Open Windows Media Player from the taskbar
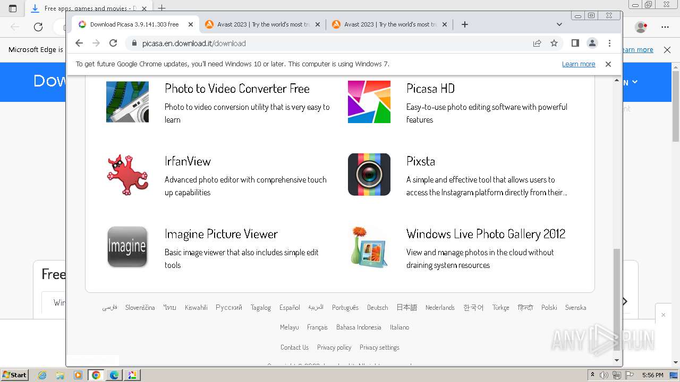Screen dimensions: 680x382 78,375
